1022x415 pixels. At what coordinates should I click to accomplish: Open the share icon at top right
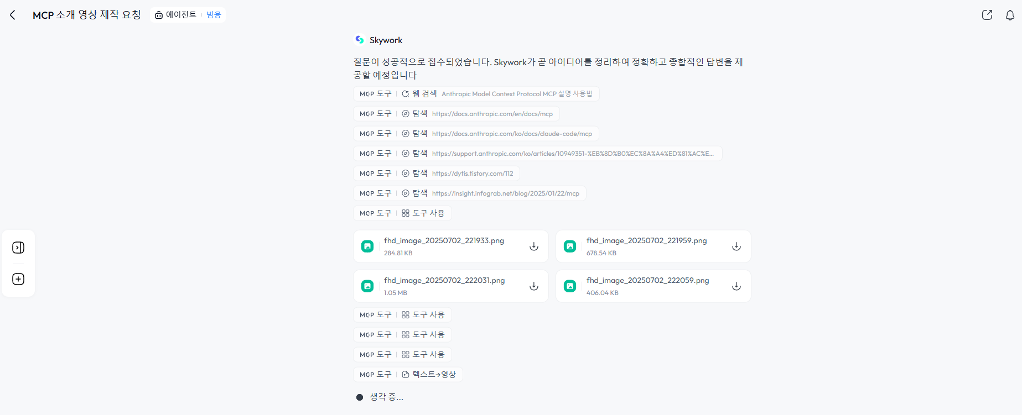click(x=987, y=15)
